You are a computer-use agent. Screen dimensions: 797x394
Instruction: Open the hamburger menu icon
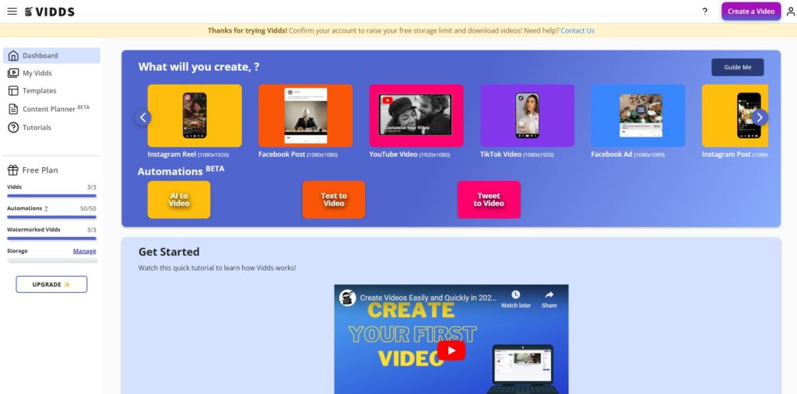click(12, 12)
